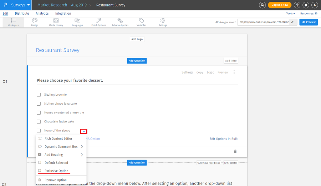The height and width of the screenshot is (186, 321).
Task: Select Remove Option from the menu
Action: pyautogui.click(x=55, y=180)
